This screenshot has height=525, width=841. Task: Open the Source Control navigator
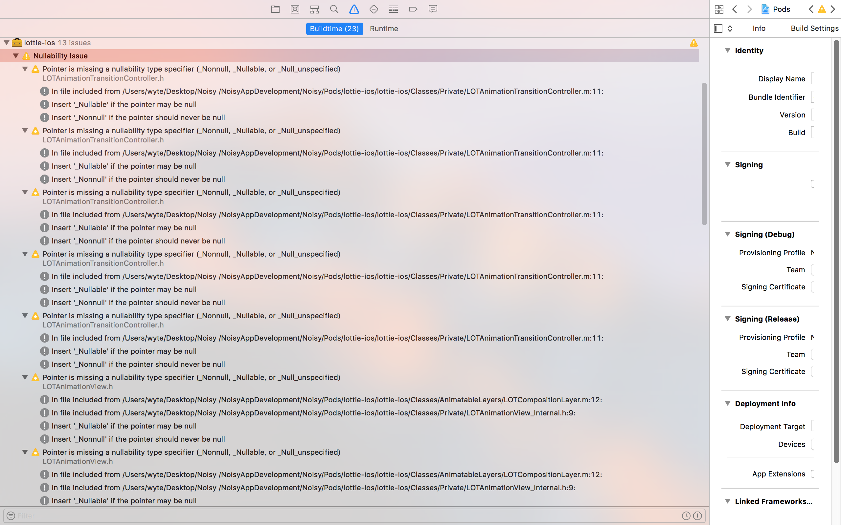[295, 9]
